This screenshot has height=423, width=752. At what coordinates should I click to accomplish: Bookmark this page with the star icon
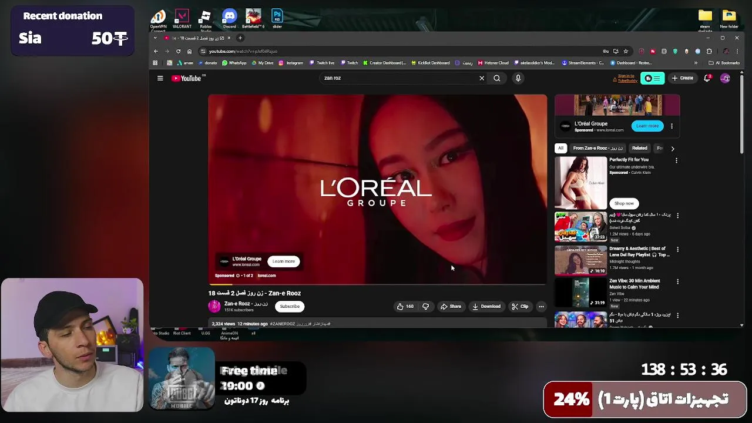coord(626,51)
